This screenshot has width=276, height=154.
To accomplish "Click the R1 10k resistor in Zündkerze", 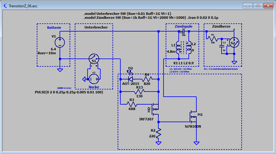I will click(213, 39).
